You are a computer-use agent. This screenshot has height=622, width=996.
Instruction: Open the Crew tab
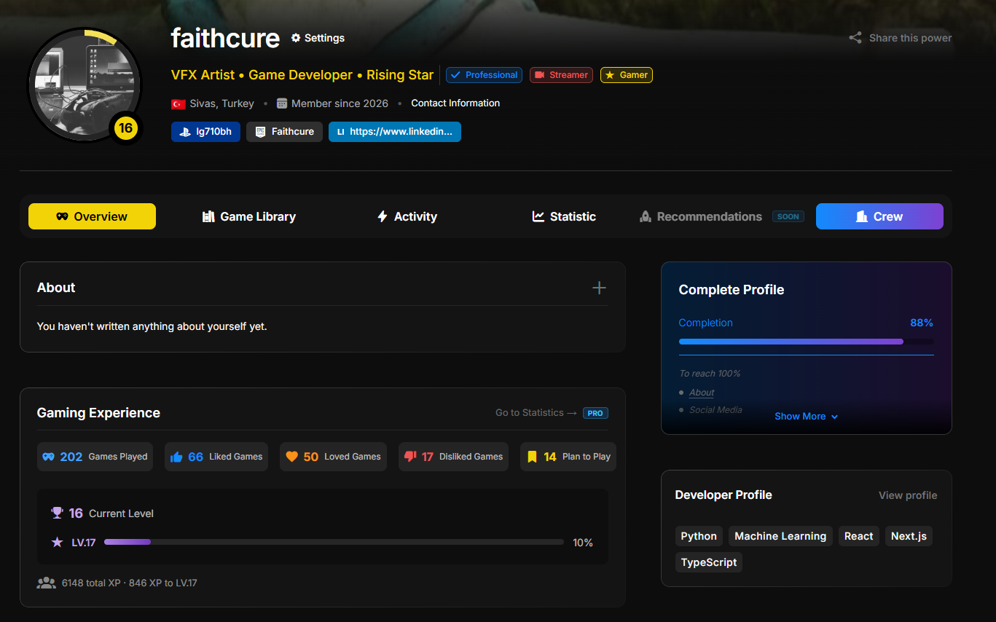(879, 216)
